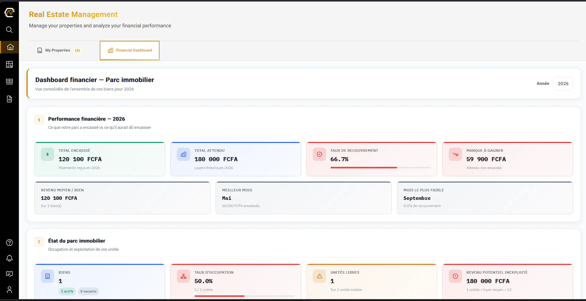Select the Financial Dashboard tab
Image resolution: width=586 pixels, height=301 pixels.
(130, 50)
